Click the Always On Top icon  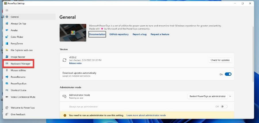pyautogui.click(x=7, y=23)
